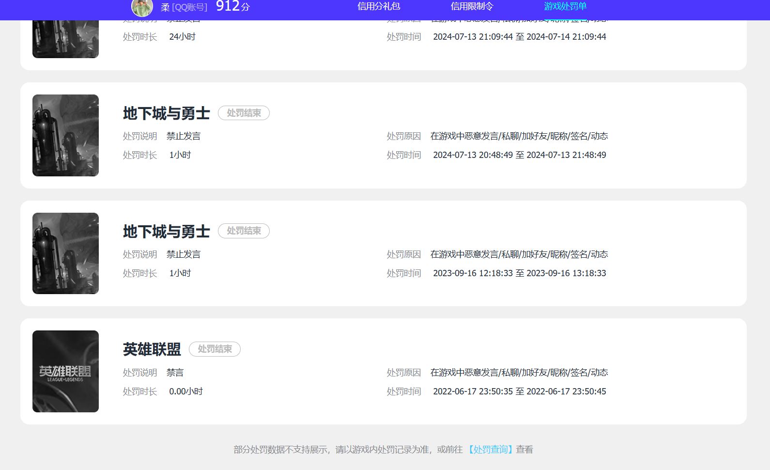Click 1小时 duration on the 2024-07-13 20:48:49 card

[180, 155]
